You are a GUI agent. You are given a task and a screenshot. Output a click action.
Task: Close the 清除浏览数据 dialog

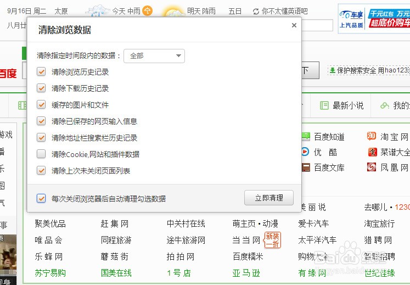(x=294, y=25)
